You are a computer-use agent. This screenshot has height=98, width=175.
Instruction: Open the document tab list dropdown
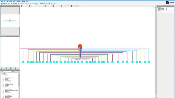[x=155, y=6]
